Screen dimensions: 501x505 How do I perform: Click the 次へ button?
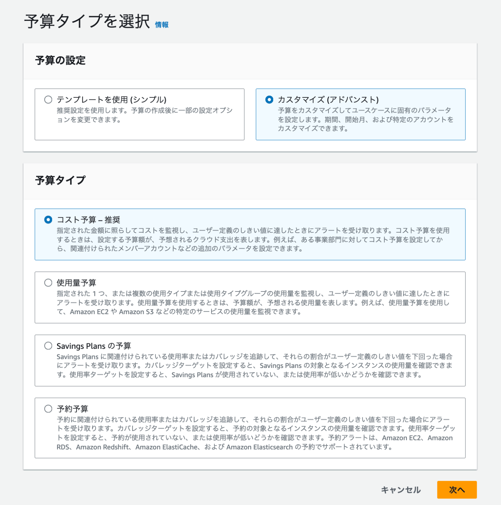point(457,490)
